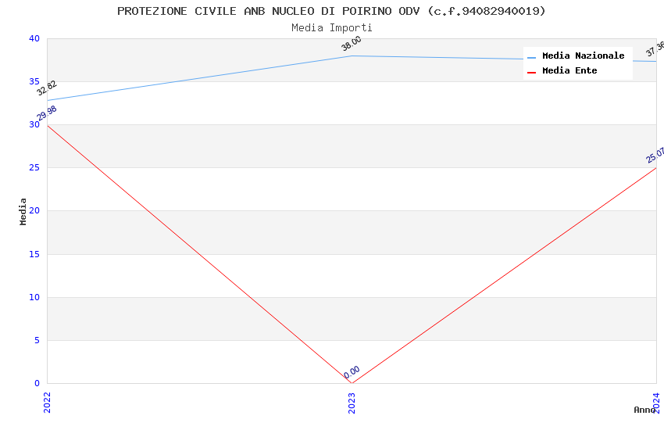
Task: Click the 37.36 data label for 2024
Action: pyautogui.click(x=655, y=49)
